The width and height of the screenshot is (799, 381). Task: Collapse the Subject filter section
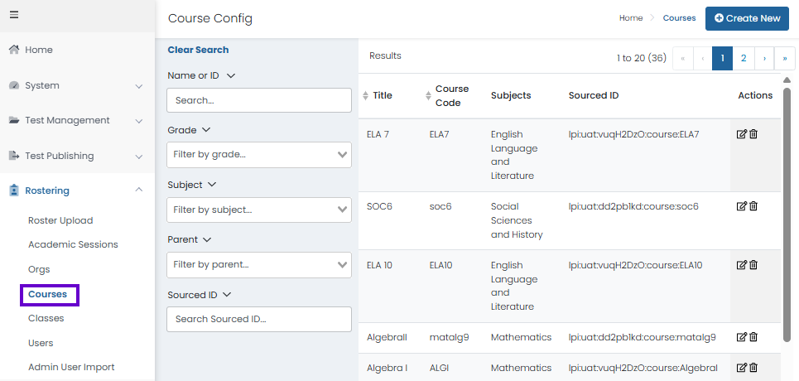click(212, 185)
